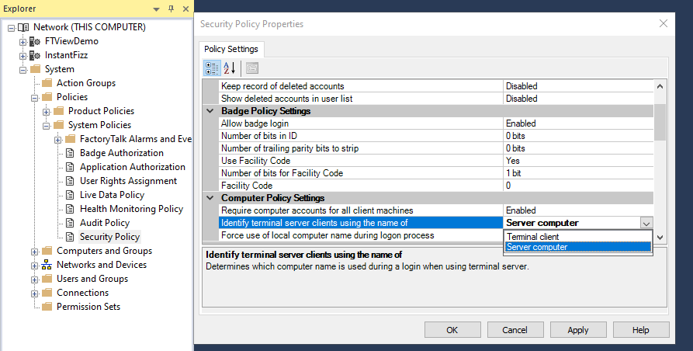
Task: Click the Alphabetical sort toolbar icon
Action: click(x=229, y=68)
